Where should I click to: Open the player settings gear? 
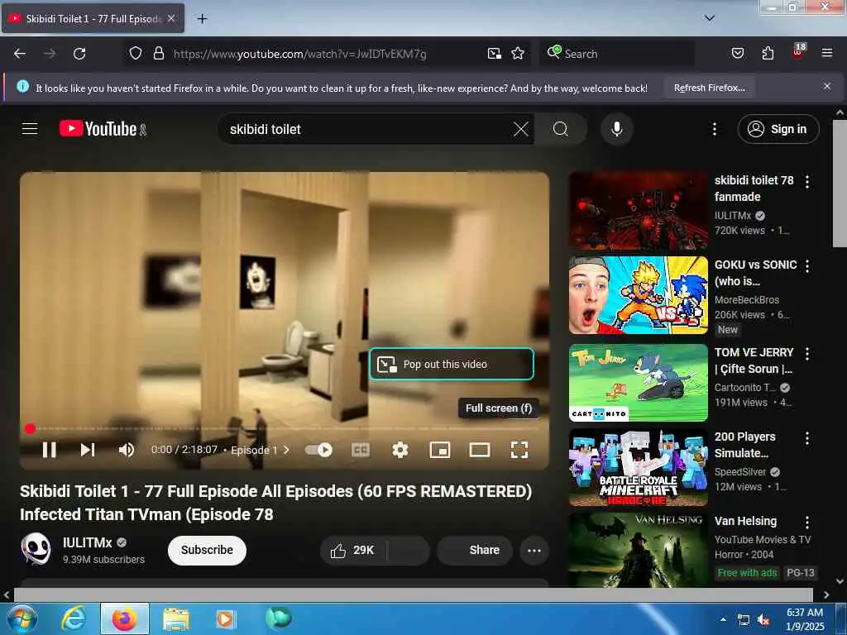tap(400, 450)
